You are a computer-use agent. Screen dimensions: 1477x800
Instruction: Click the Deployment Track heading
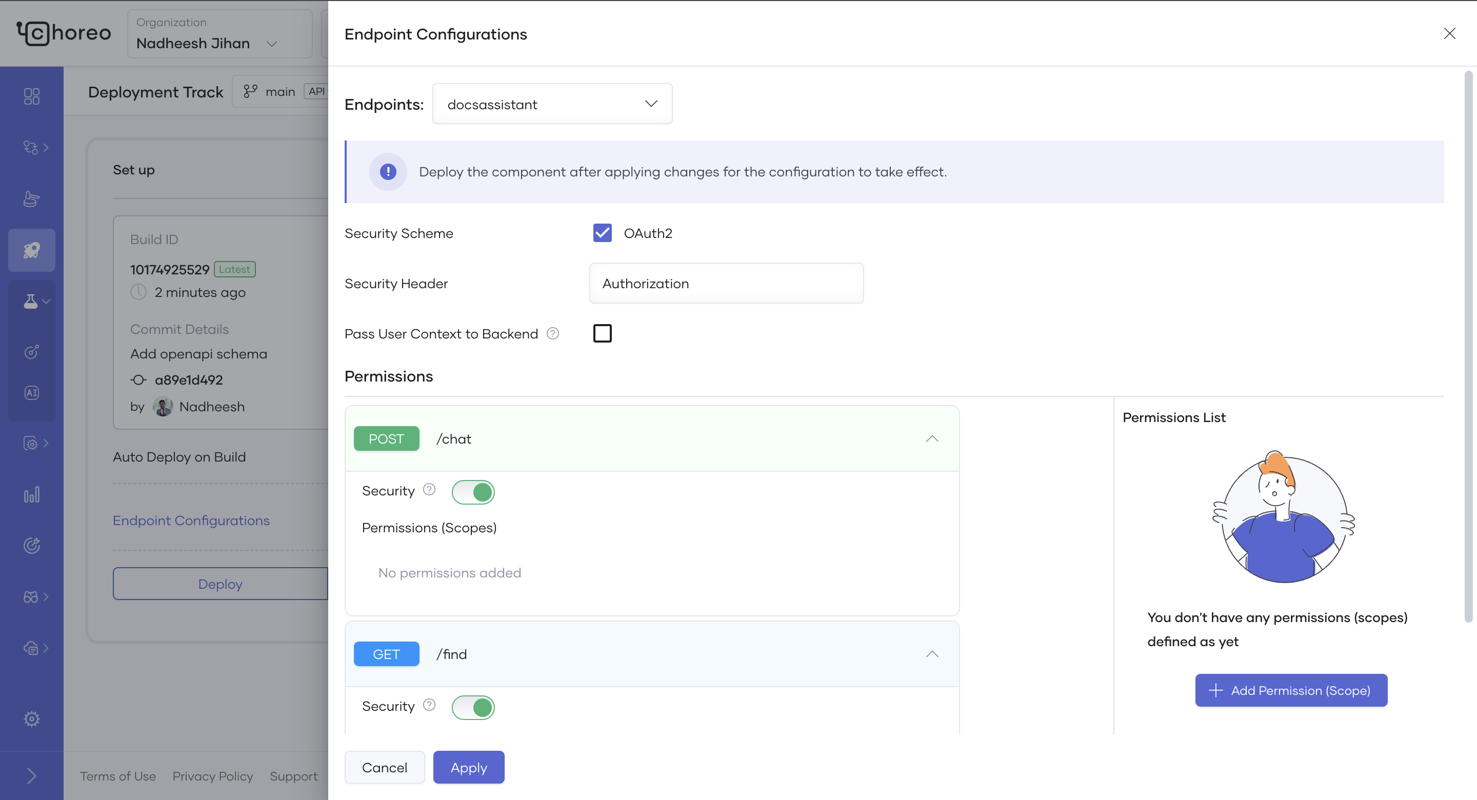click(155, 92)
